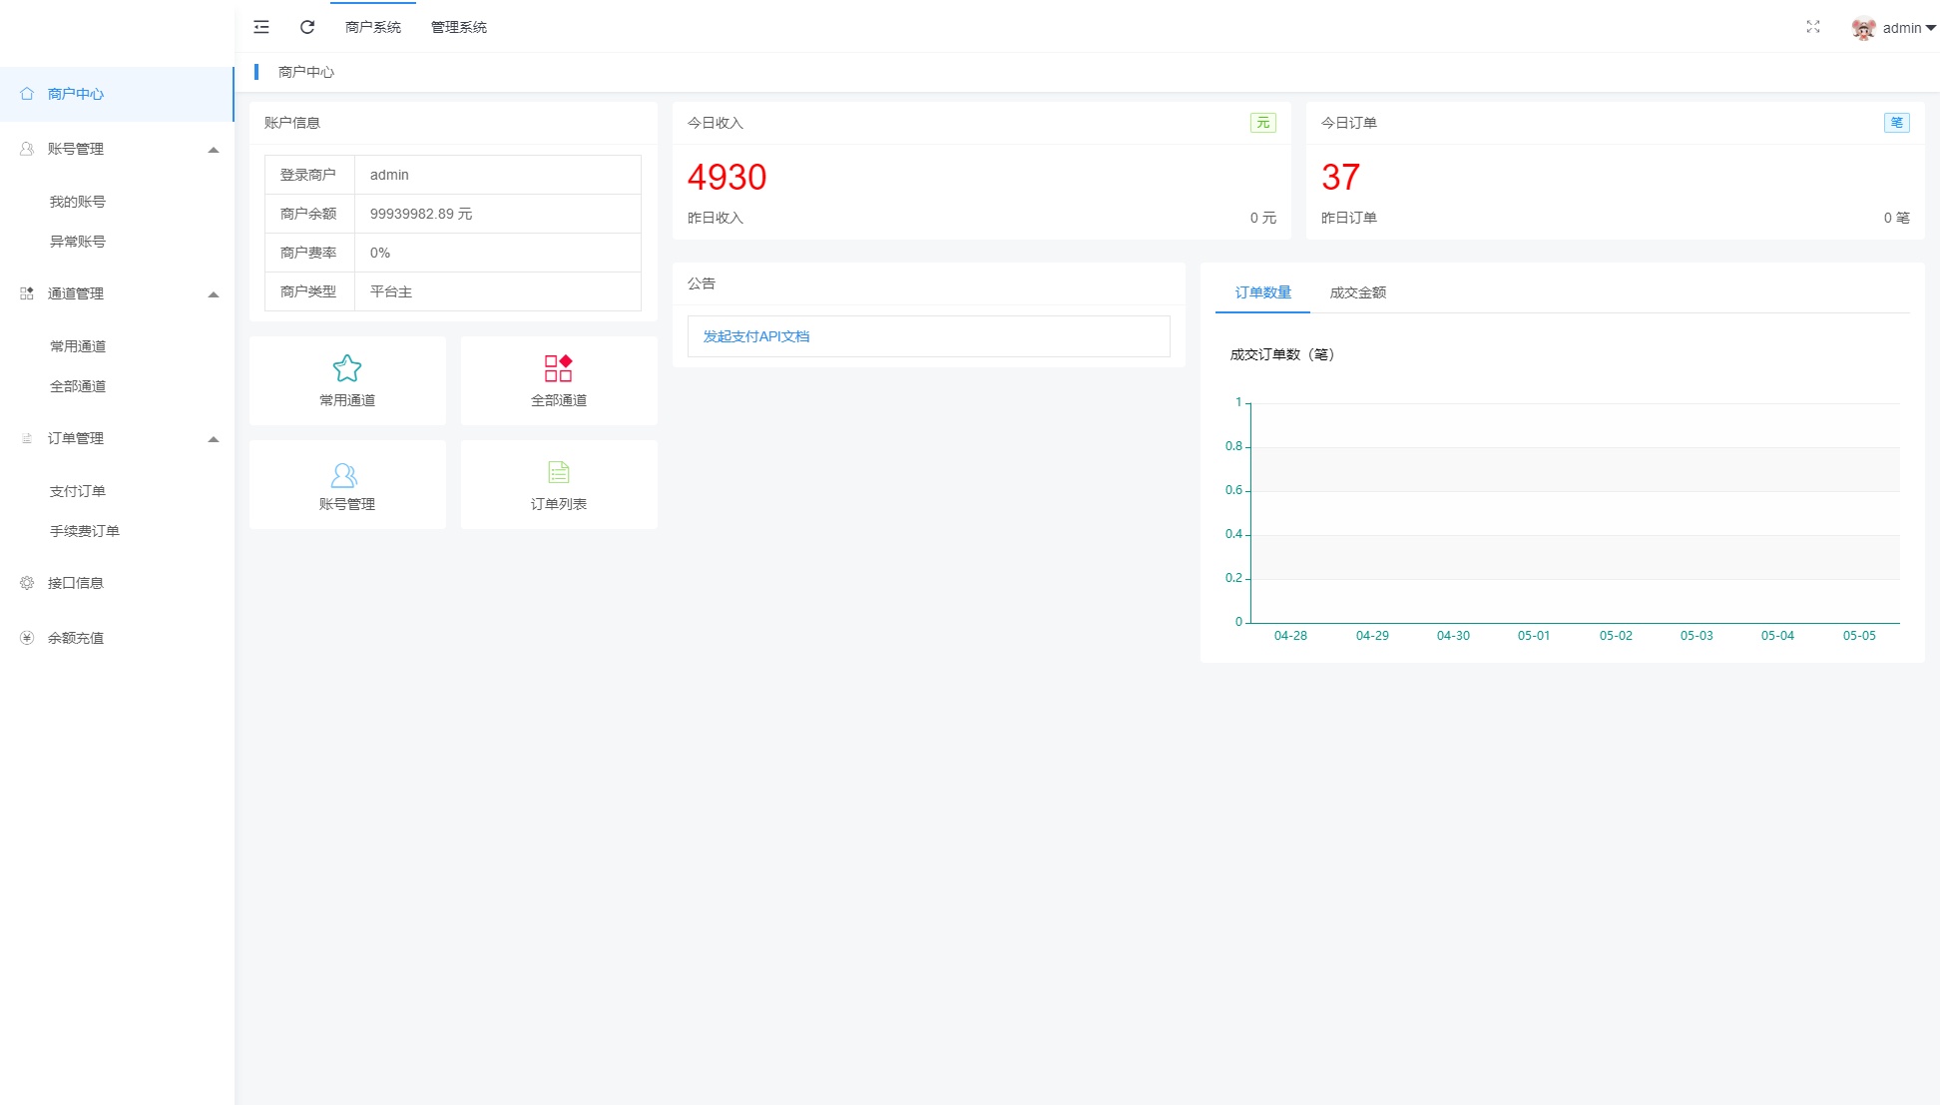Click the admin avatar image
This screenshot has height=1105, width=1940.
(1863, 29)
